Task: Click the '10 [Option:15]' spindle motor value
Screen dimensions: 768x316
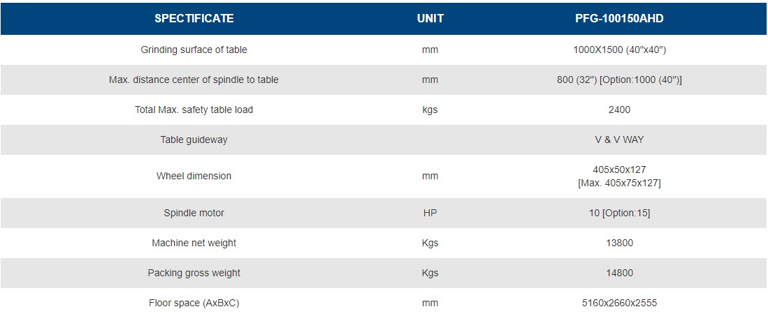Action: [619, 213]
